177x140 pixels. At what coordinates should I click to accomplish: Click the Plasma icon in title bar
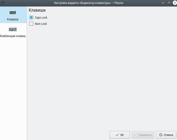(x=2, y=3)
